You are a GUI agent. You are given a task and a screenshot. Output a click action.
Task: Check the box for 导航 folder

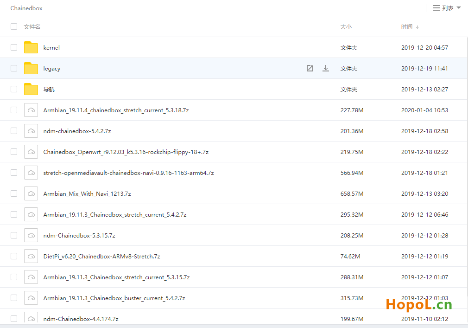point(14,90)
